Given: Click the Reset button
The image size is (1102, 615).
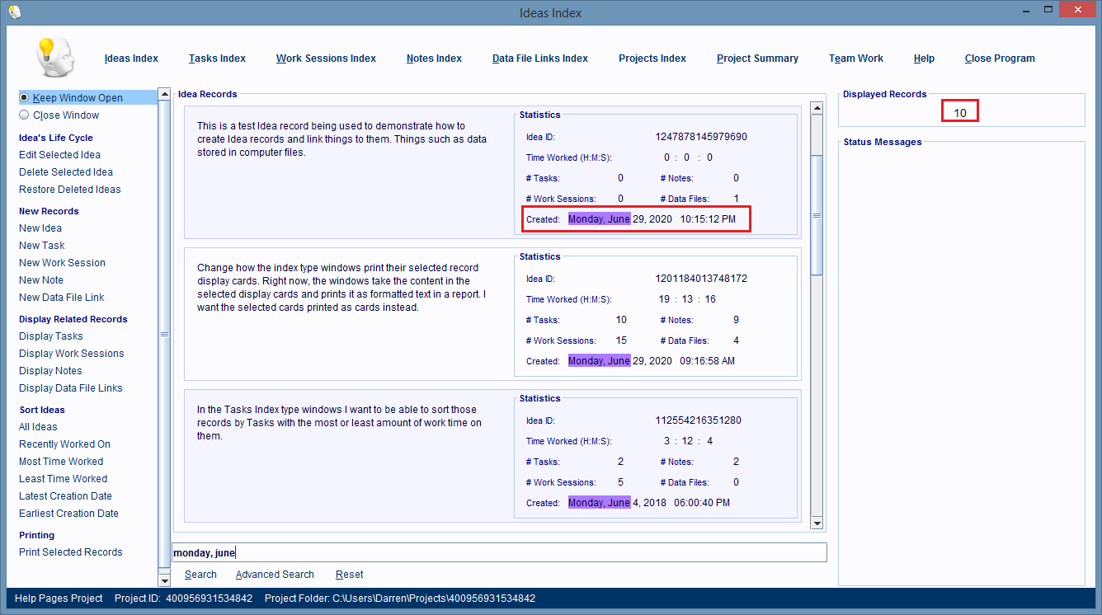Looking at the screenshot, I should pos(349,575).
